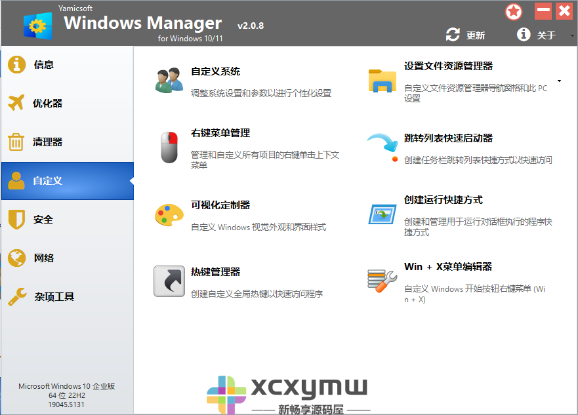Click description 创建和管理用于运行对话框执行的程序快捷方式
The image size is (578, 415).
click(x=478, y=227)
